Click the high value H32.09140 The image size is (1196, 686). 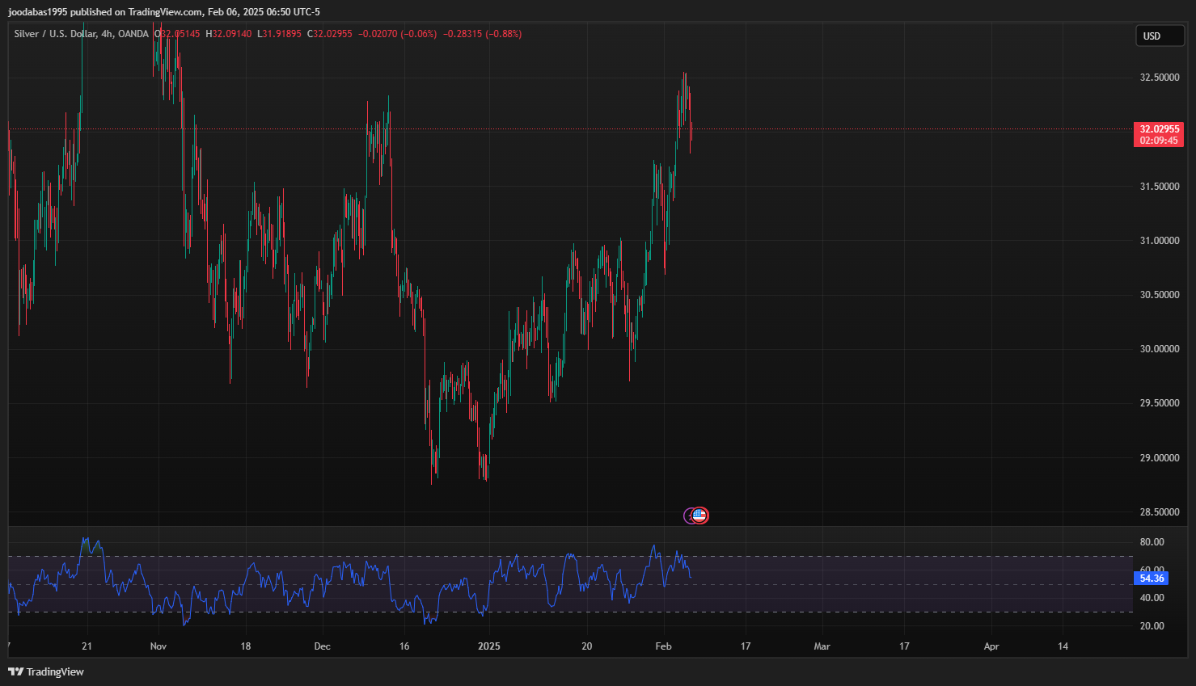[x=229, y=34]
